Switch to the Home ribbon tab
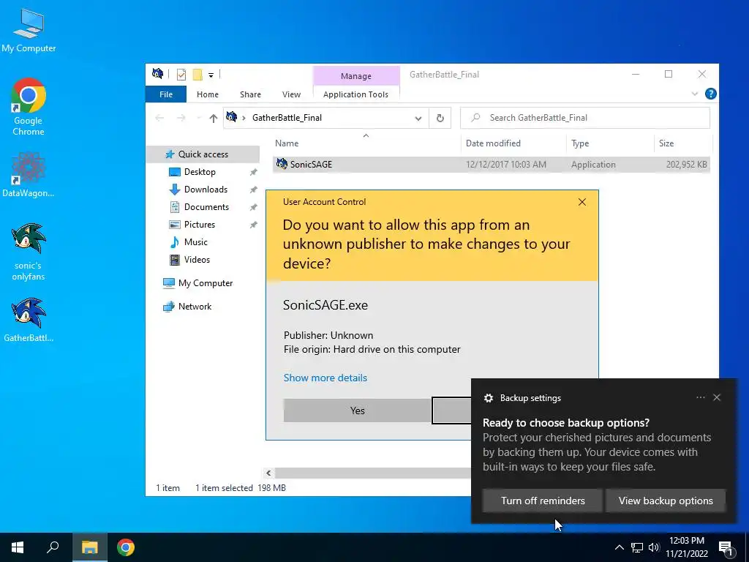The height and width of the screenshot is (562, 749). [207, 94]
